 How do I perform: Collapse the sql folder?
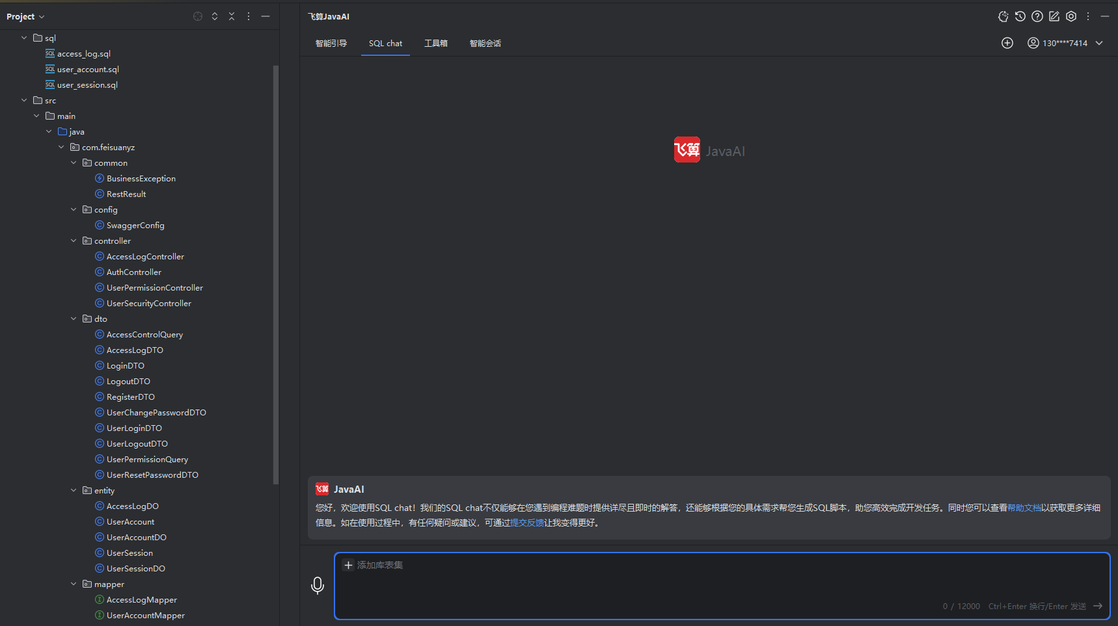coord(24,38)
